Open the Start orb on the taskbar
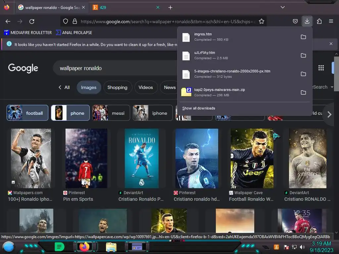Viewport: 339px width, 254px height. (9, 247)
